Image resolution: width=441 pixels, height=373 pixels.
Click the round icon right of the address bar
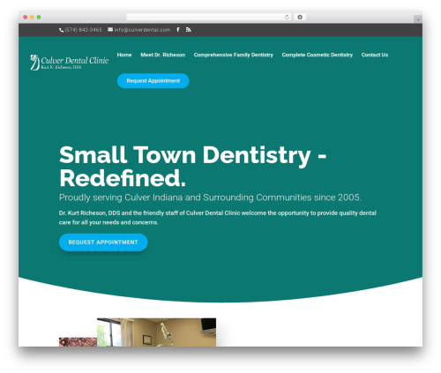point(300,18)
